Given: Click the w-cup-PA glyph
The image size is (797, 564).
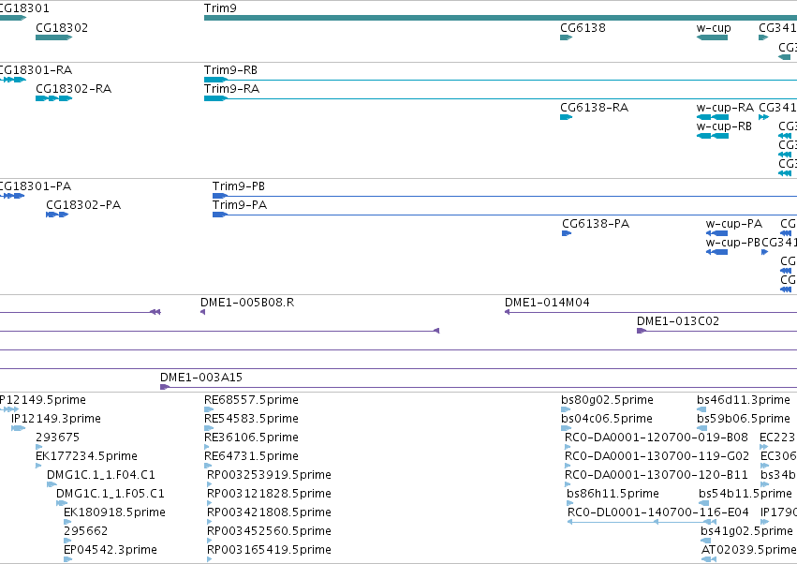Looking at the screenshot, I should pyautogui.click(x=716, y=234).
